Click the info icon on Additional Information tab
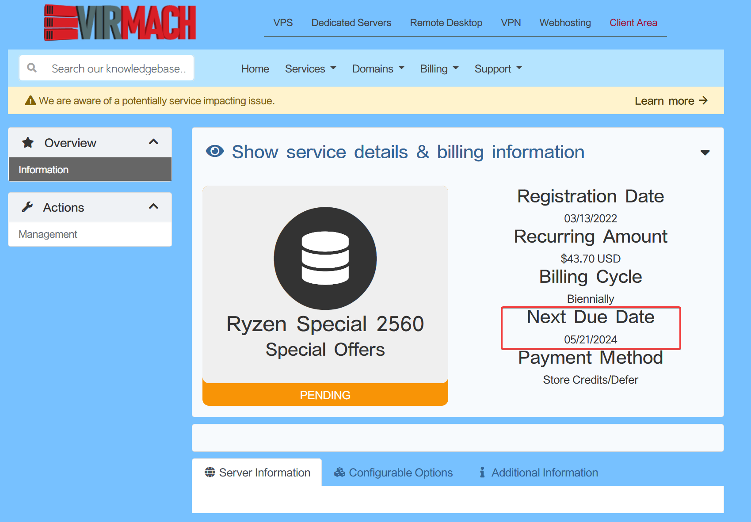The width and height of the screenshot is (751, 522). click(482, 472)
